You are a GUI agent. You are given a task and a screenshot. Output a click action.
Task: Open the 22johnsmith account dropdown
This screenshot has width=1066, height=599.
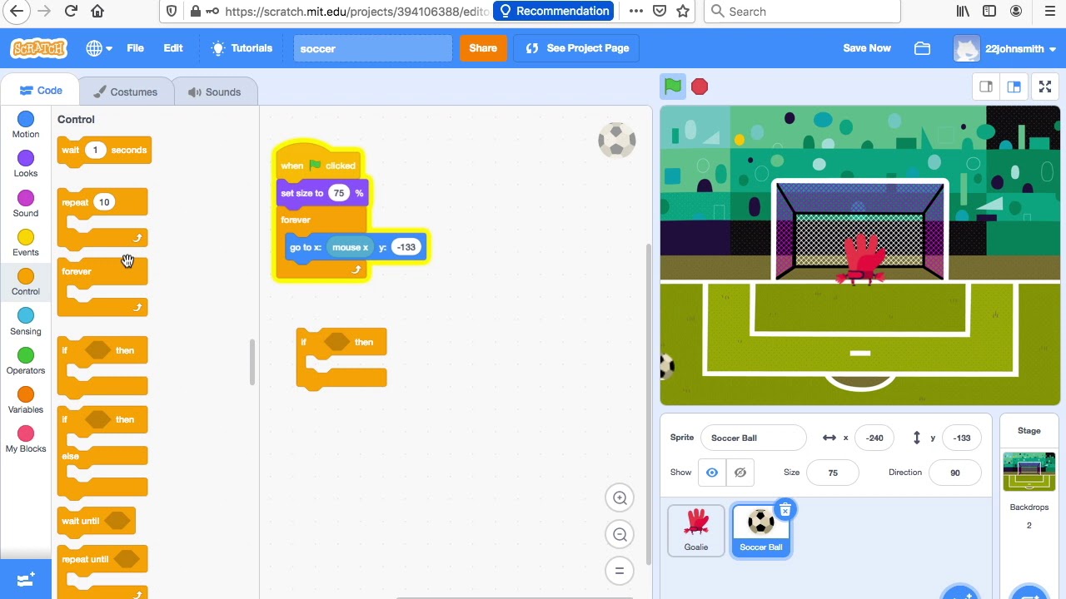point(1006,48)
